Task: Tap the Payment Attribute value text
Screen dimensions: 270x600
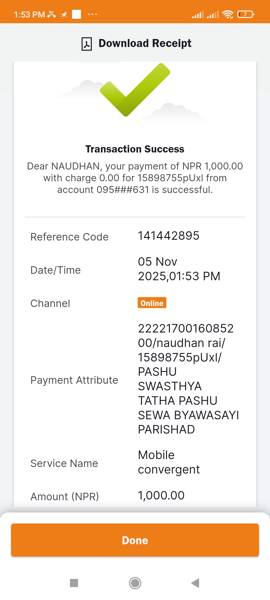Action: tap(188, 379)
